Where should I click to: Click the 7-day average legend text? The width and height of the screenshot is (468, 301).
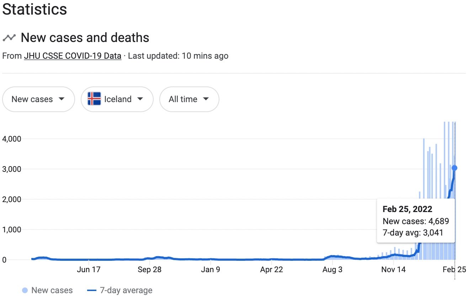coord(127,290)
